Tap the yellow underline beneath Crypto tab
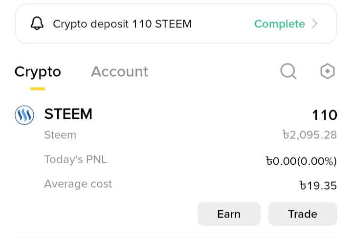 [38, 88]
